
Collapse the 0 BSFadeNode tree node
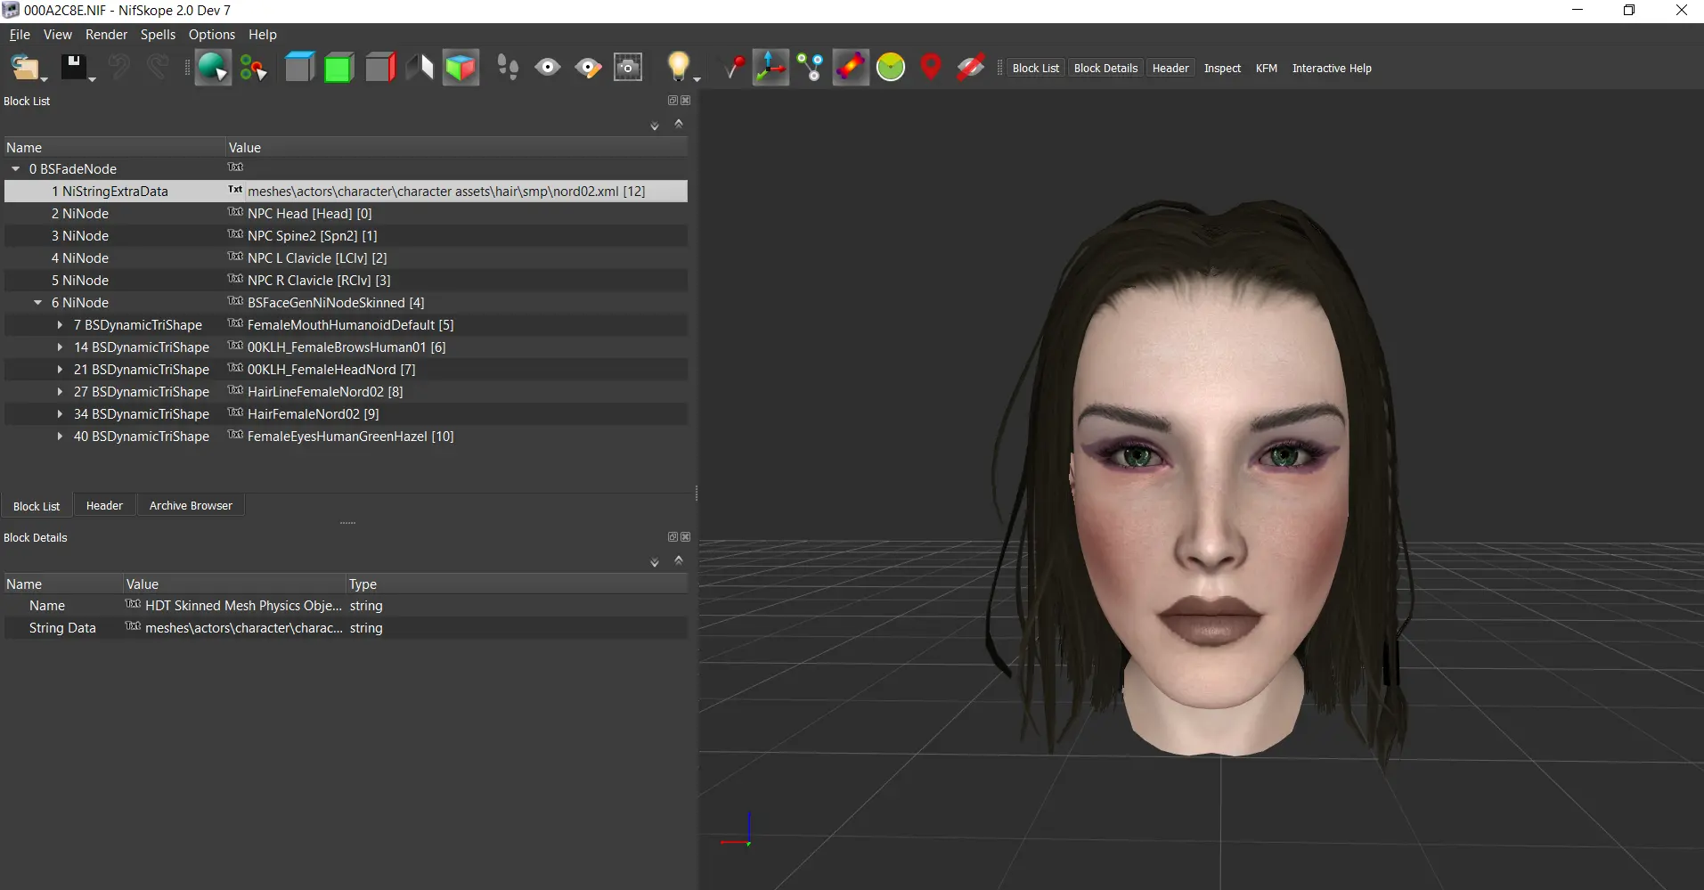(x=15, y=168)
